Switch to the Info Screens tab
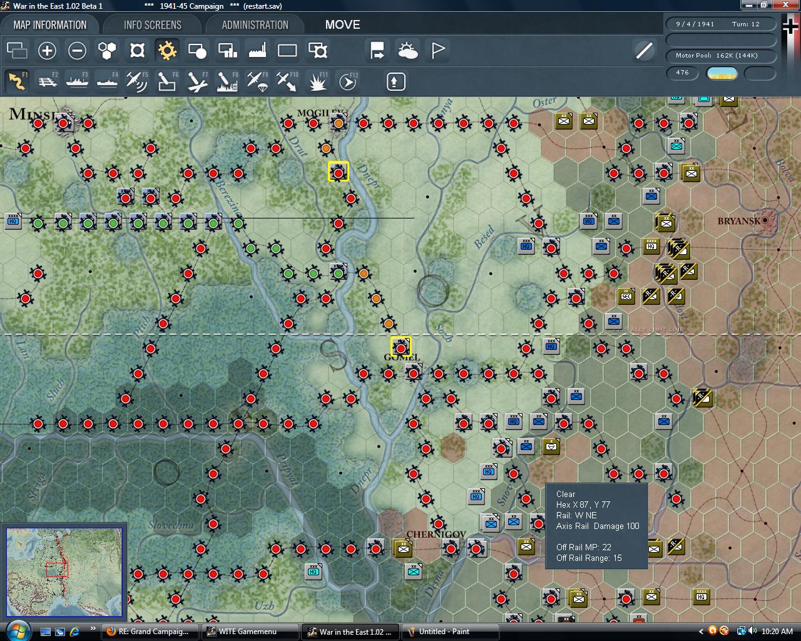The height and width of the screenshot is (641, 801). [x=152, y=25]
